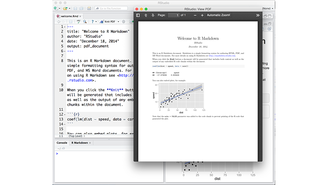Click the Open File folder icon
The height and width of the screenshot is (185, 328).
65,8
